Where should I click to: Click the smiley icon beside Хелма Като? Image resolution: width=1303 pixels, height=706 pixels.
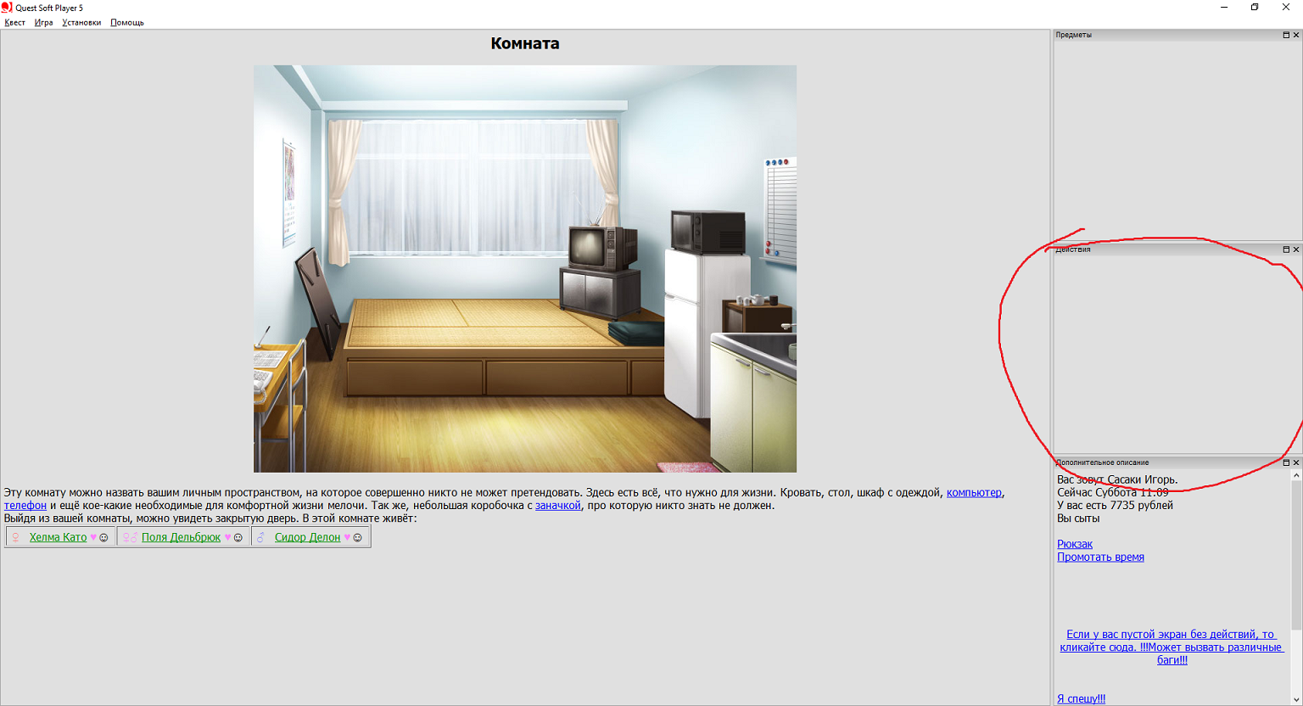[104, 537]
